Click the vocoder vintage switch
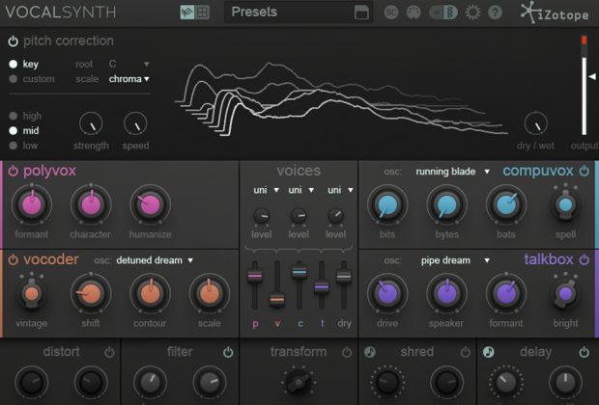599x405 pixels. 32,293
